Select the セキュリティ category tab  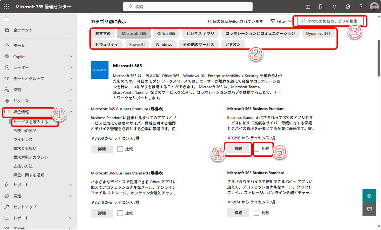(x=107, y=44)
